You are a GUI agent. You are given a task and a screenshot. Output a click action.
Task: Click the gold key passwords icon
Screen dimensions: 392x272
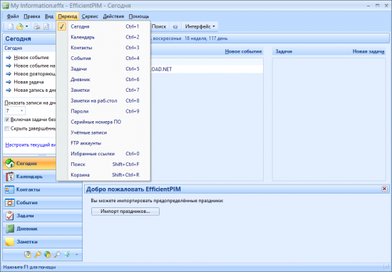coord(38,254)
